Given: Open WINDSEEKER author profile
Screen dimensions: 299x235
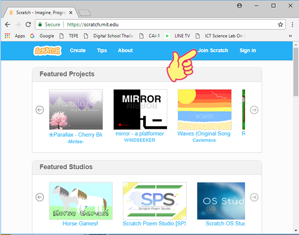Looking at the screenshot, I should coord(140,140).
